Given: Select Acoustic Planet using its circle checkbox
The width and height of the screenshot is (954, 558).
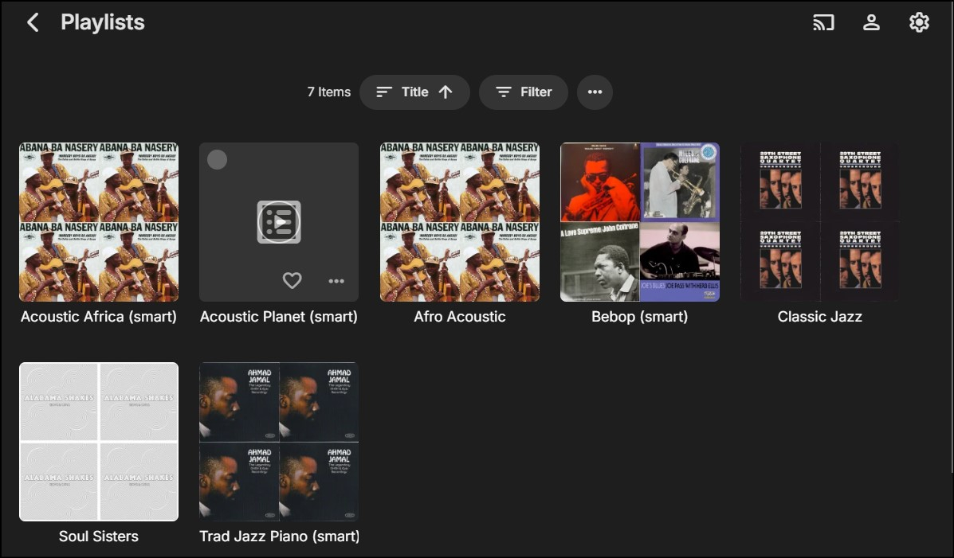Looking at the screenshot, I should pyautogui.click(x=217, y=160).
